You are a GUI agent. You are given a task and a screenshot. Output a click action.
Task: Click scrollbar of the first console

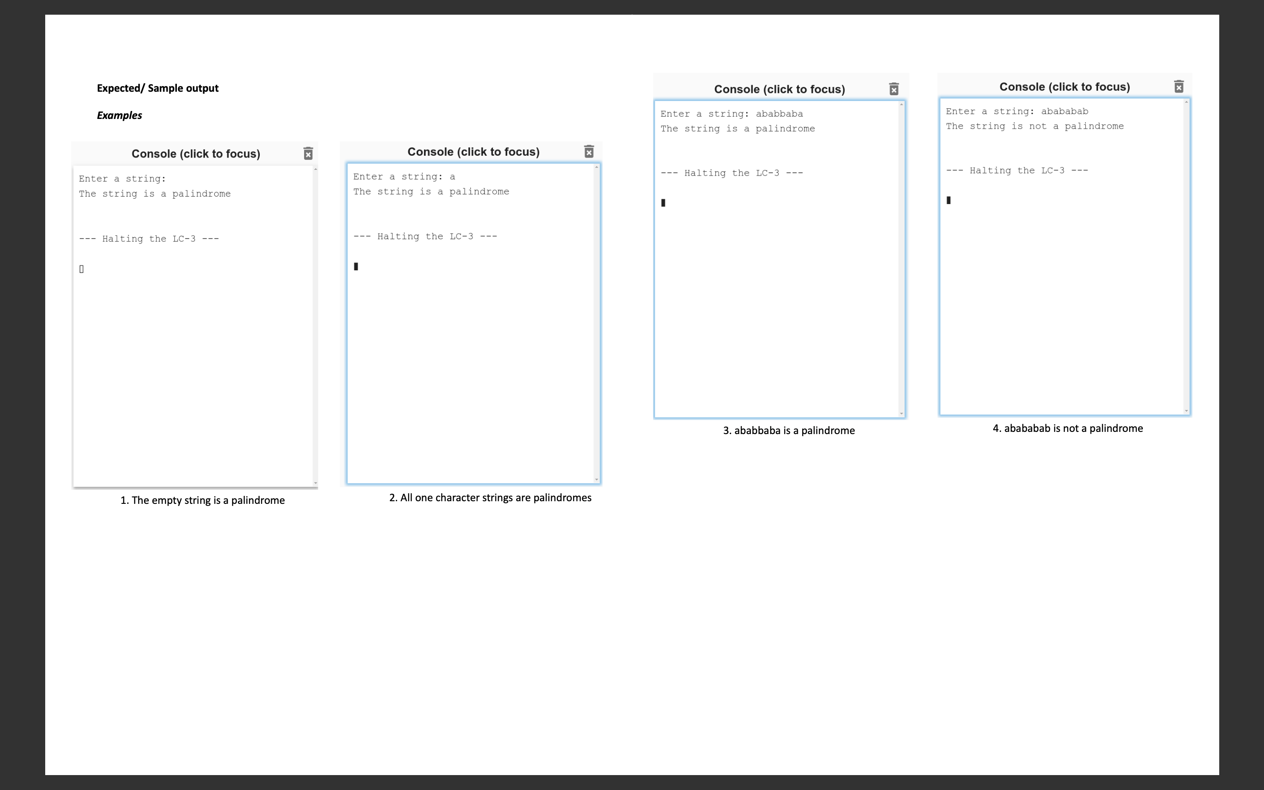(316, 324)
